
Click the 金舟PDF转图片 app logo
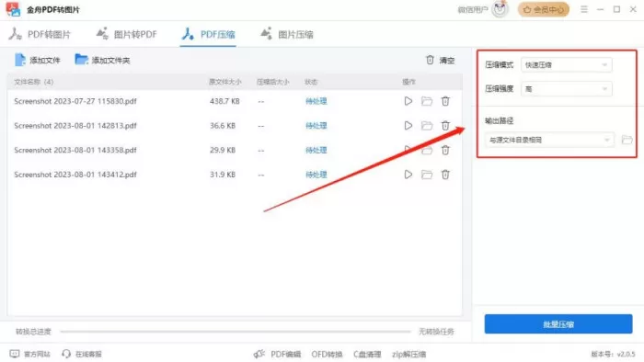click(13, 9)
